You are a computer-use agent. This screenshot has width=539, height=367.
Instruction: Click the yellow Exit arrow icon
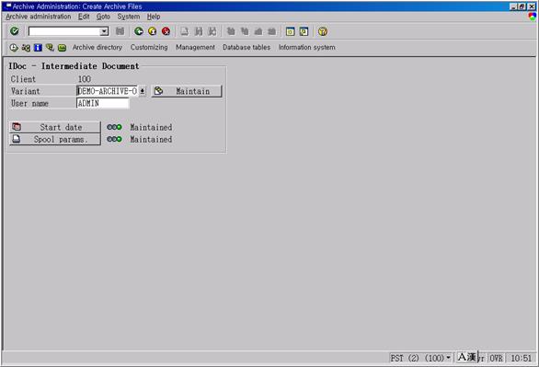[x=153, y=31]
